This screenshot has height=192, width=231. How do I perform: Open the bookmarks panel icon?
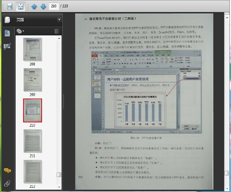7,33
